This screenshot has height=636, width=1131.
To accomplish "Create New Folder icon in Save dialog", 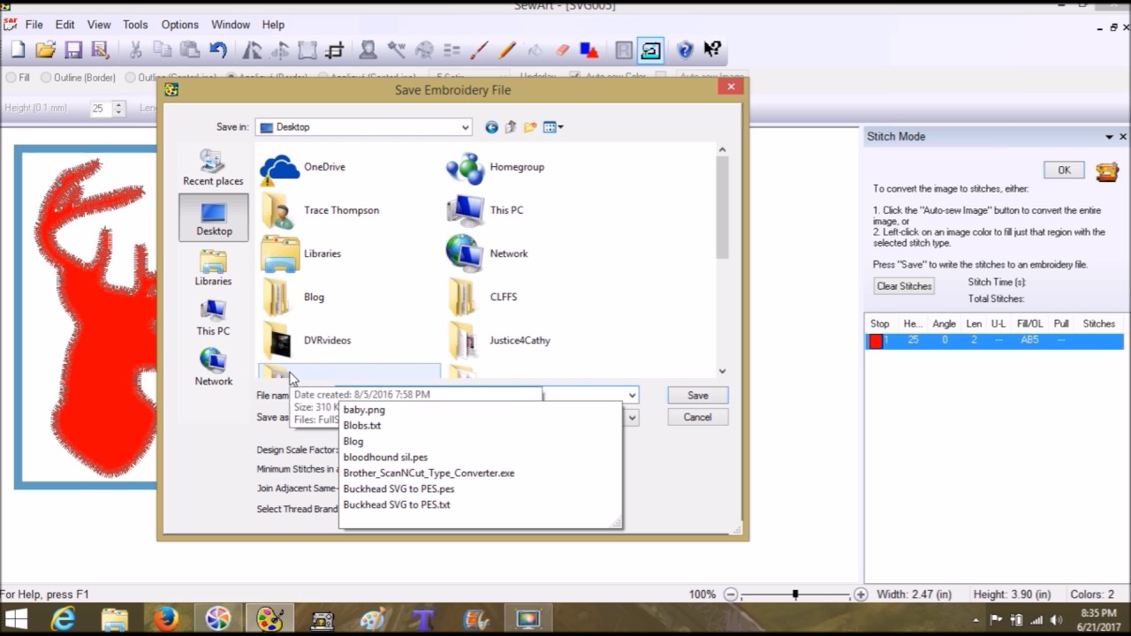I will [530, 127].
